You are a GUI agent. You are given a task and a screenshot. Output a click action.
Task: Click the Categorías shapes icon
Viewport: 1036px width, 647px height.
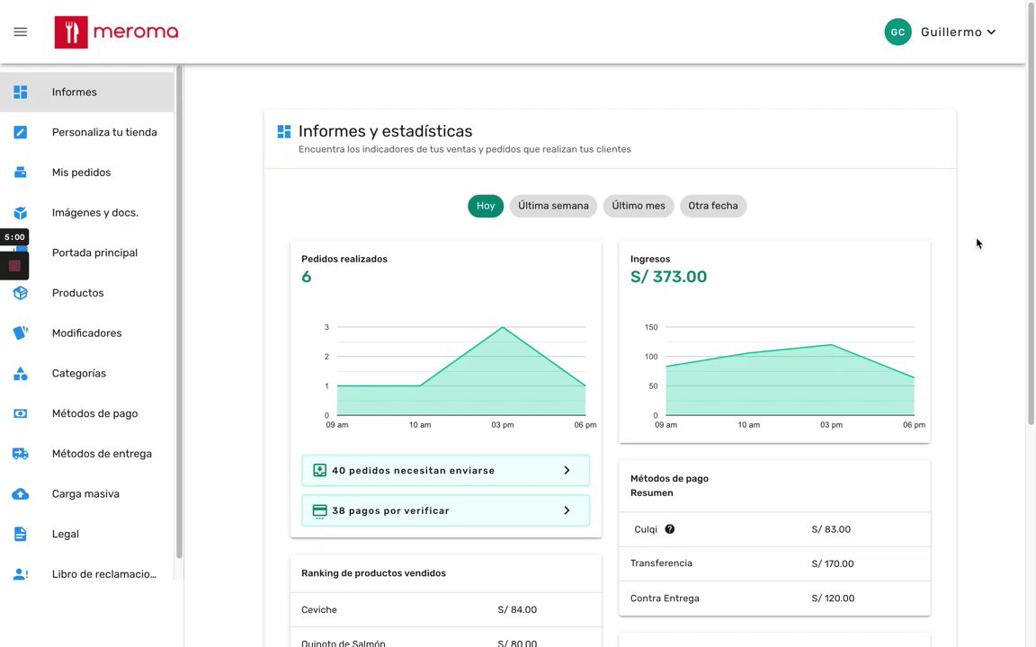pos(21,374)
